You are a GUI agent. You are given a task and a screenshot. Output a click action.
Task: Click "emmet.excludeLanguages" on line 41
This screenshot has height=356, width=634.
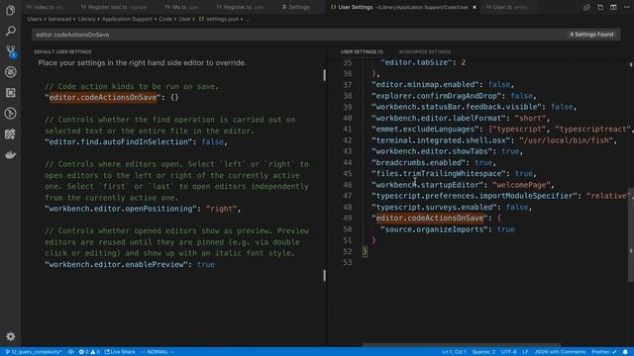point(425,130)
